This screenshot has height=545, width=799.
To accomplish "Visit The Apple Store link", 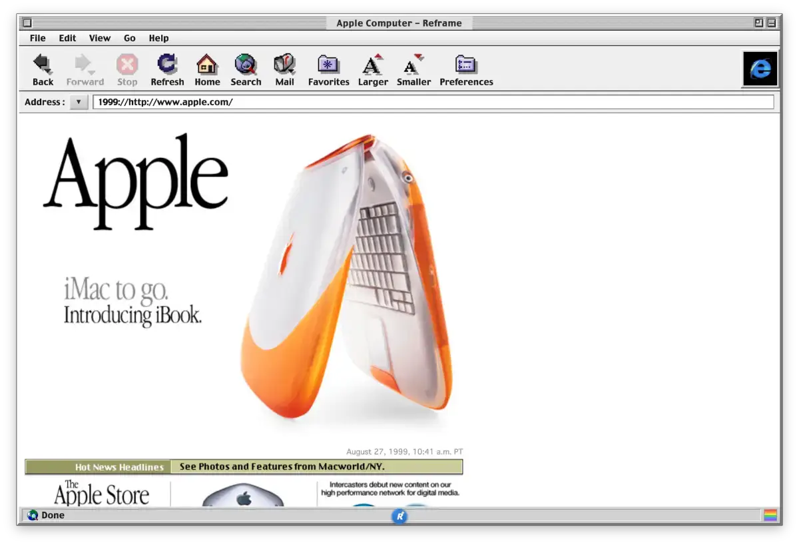I will [x=101, y=493].
